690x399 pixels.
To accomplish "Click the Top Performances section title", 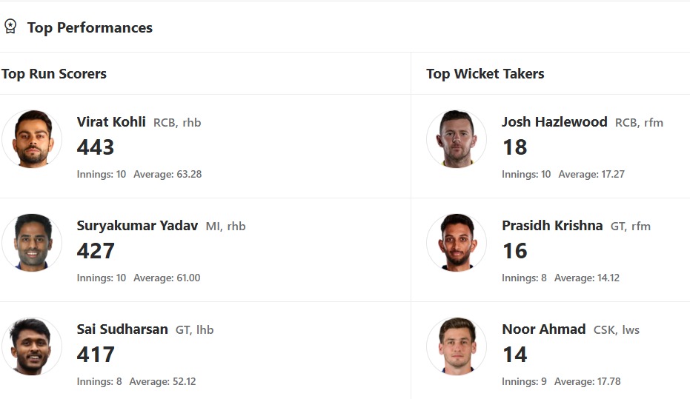I will 90,28.
